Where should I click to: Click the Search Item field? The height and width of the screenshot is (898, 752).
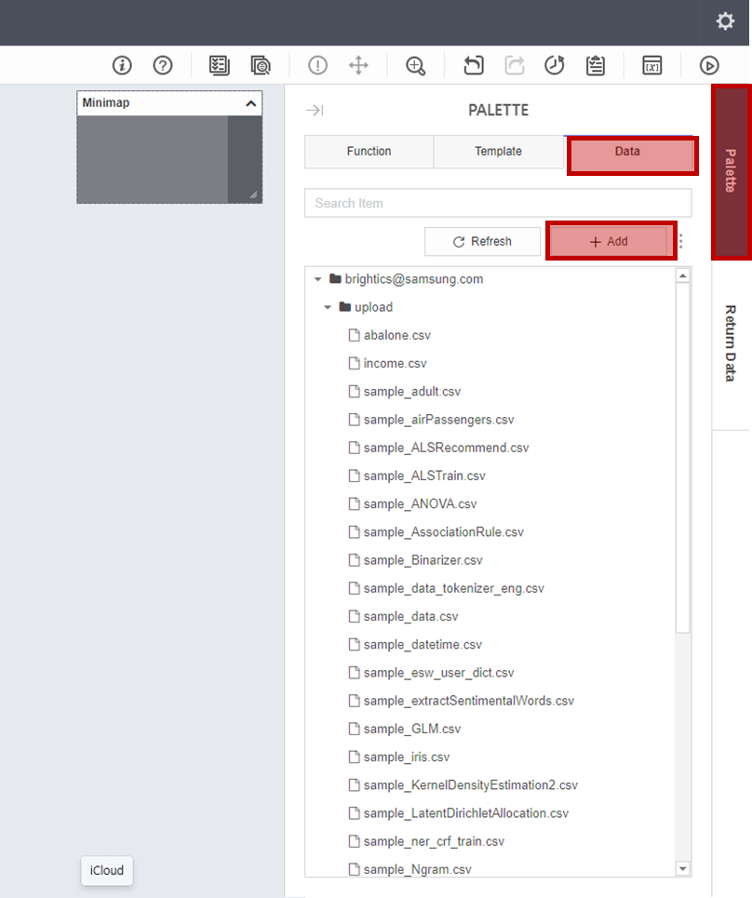(x=498, y=203)
